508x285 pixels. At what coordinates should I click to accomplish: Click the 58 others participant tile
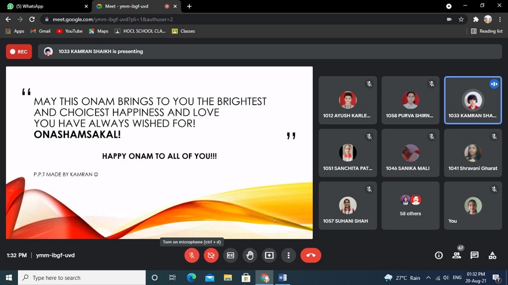point(410,205)
